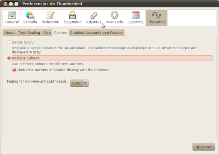The image size is (219, 155).
Task: Click the fading dropdown arrow
Action: click(x=85, y=83)
